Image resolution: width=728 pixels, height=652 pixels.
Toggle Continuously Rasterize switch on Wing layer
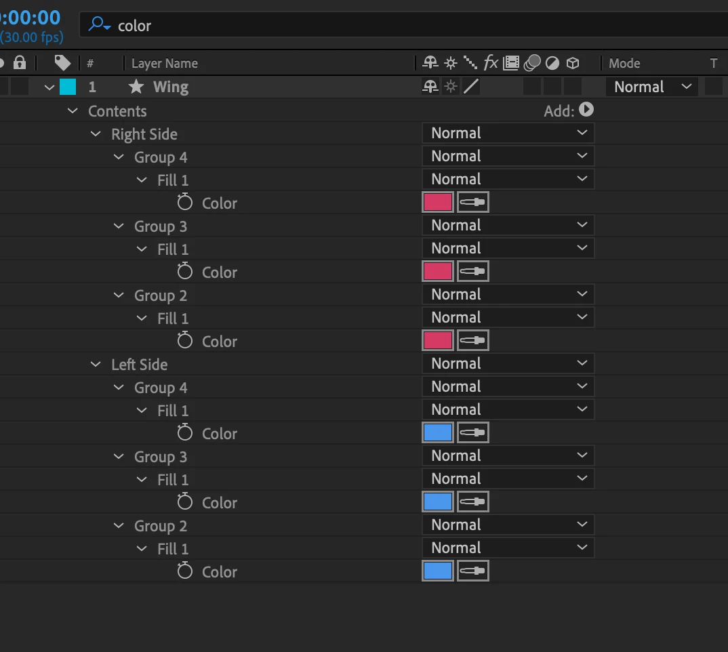(x=451, y=86)
